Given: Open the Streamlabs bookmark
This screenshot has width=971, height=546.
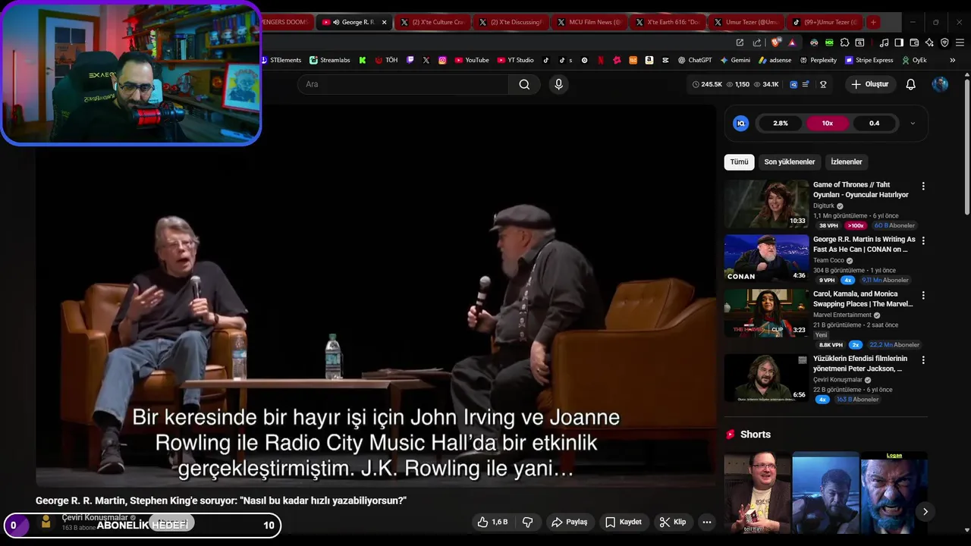Looking at the screenshot, I should point(329,60).
